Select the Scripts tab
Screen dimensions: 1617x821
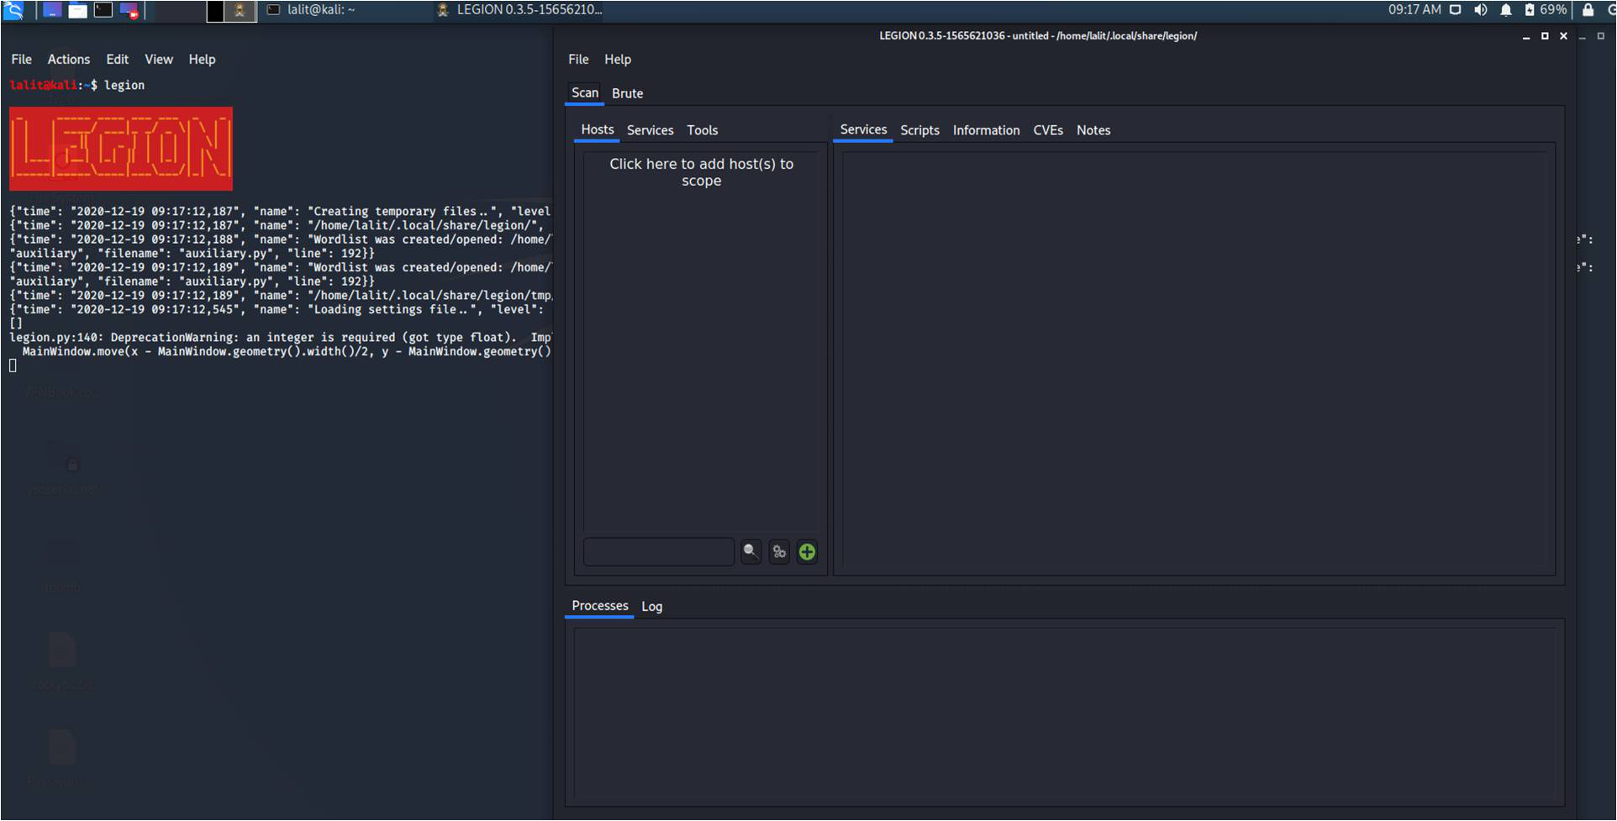[x=919, y=130]
